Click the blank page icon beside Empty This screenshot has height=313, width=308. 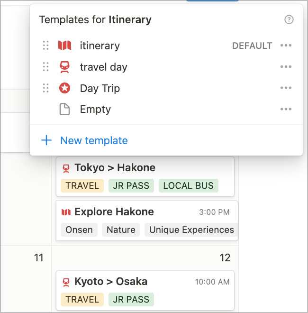64,109
